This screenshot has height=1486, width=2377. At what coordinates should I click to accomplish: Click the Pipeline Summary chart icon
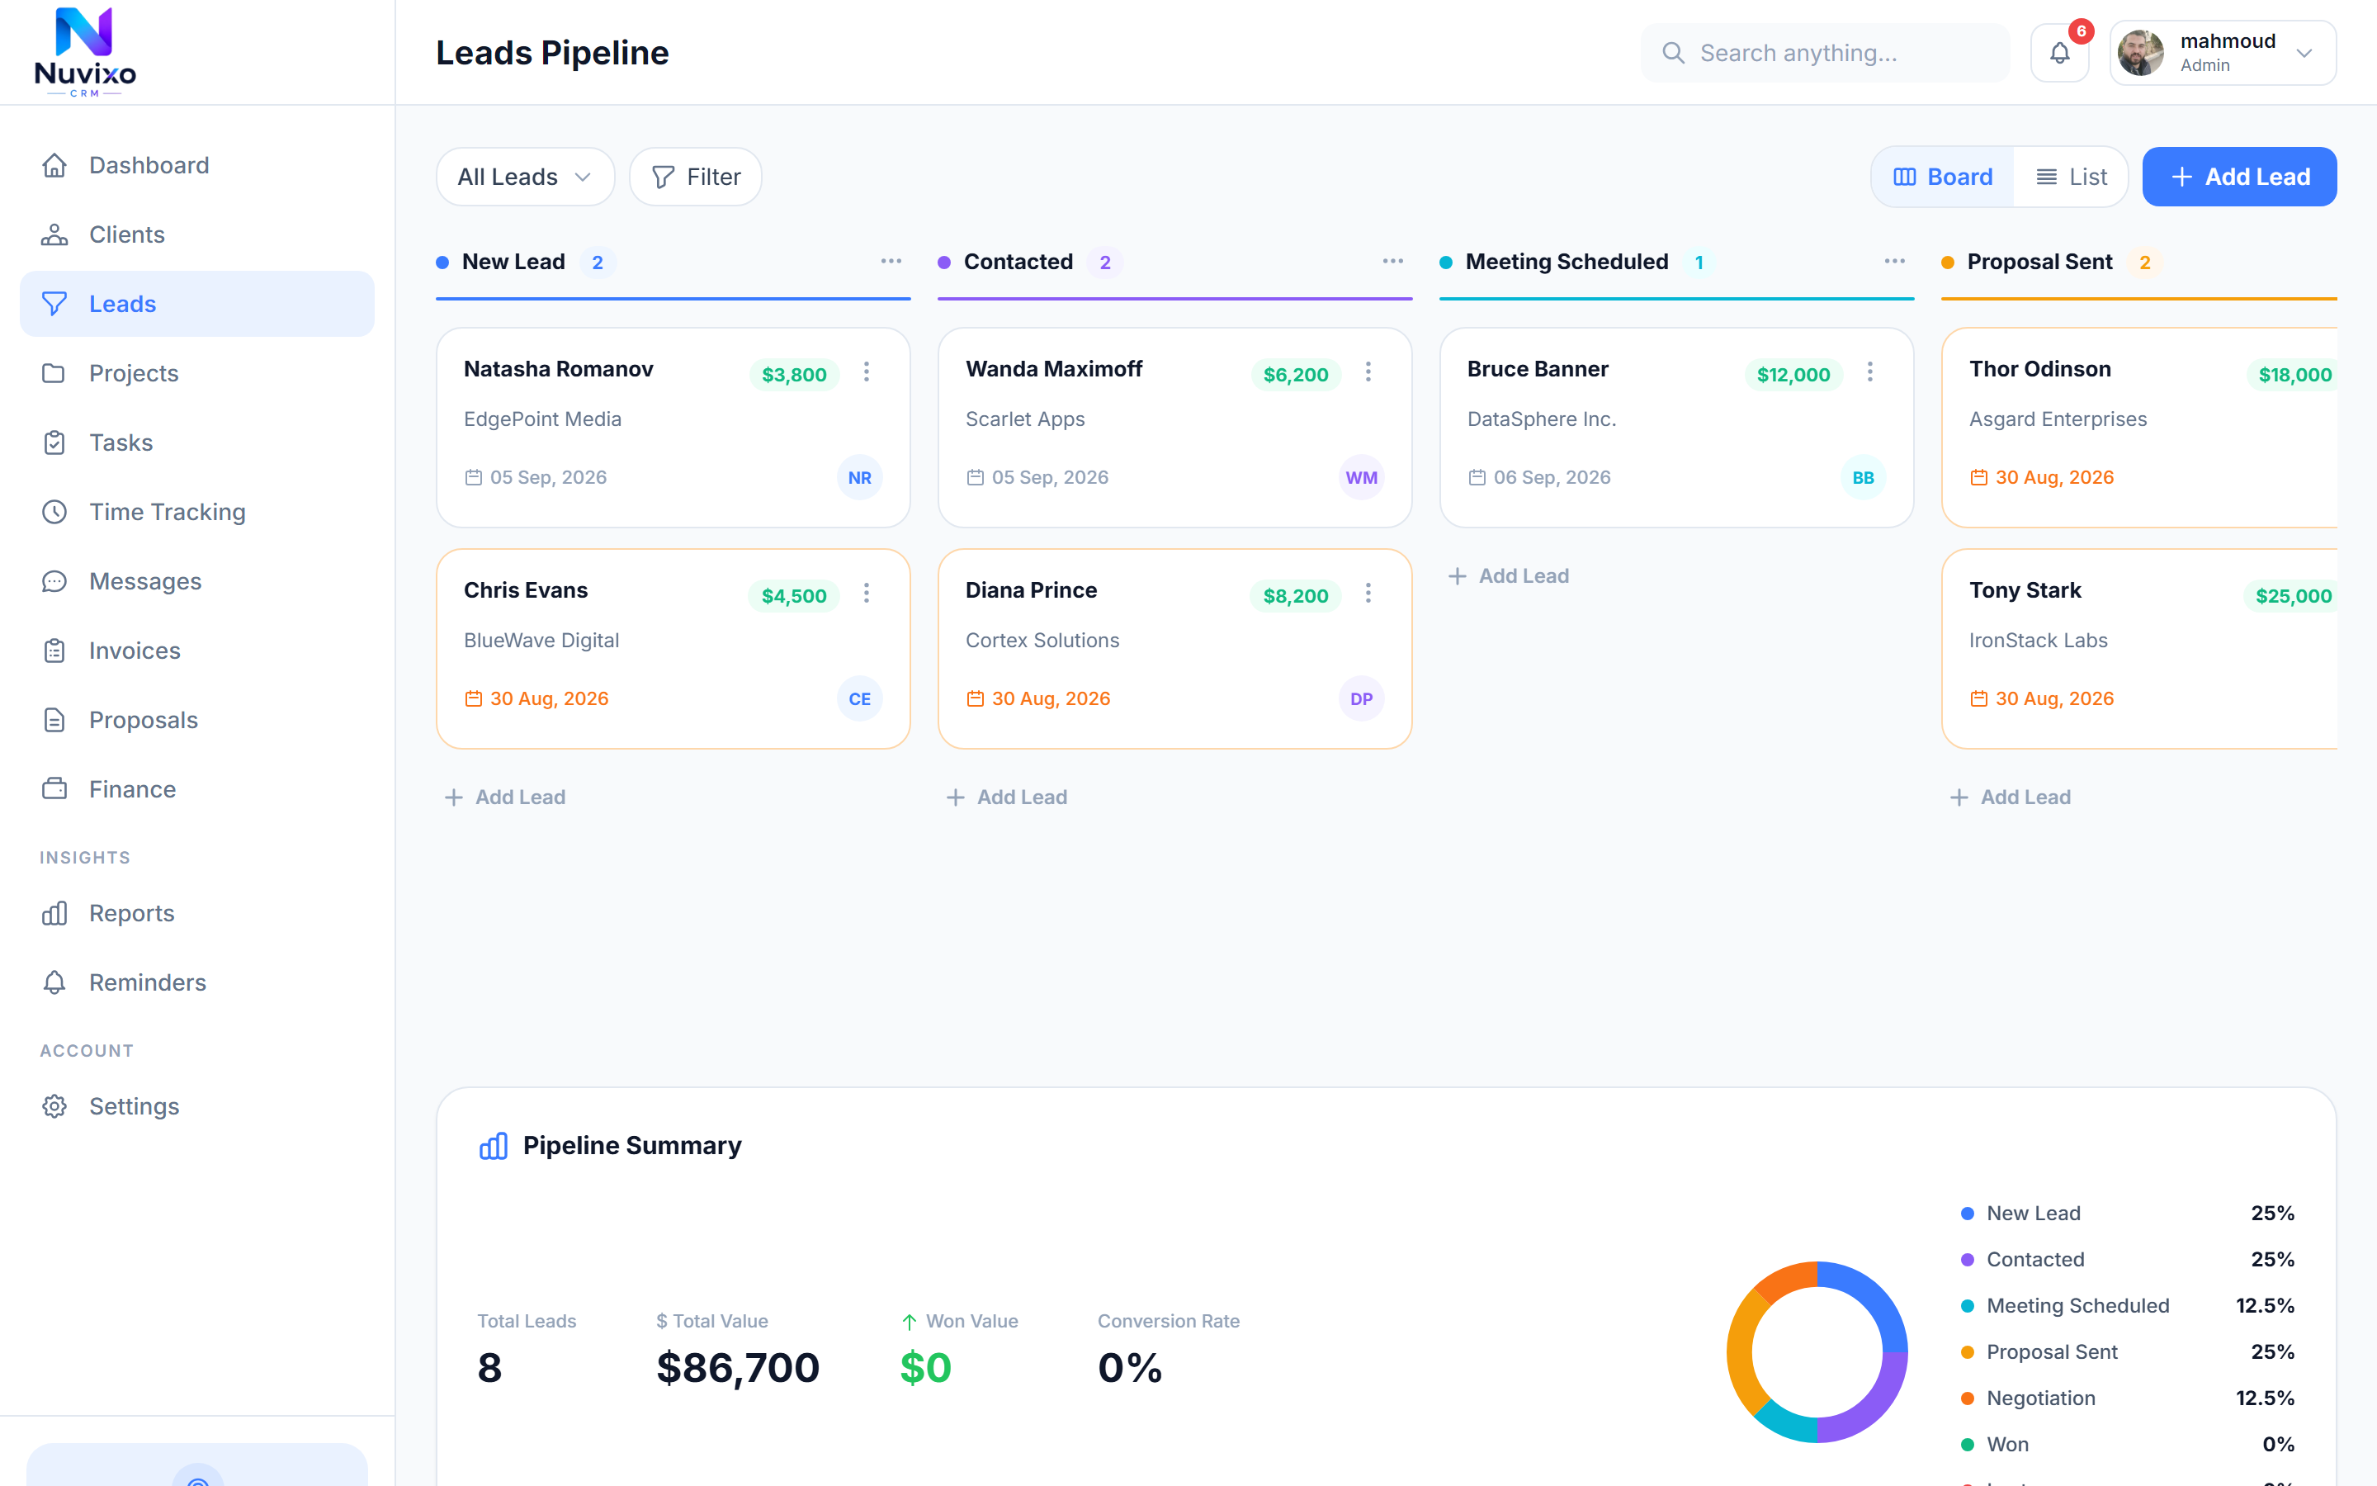point(493,1146)
